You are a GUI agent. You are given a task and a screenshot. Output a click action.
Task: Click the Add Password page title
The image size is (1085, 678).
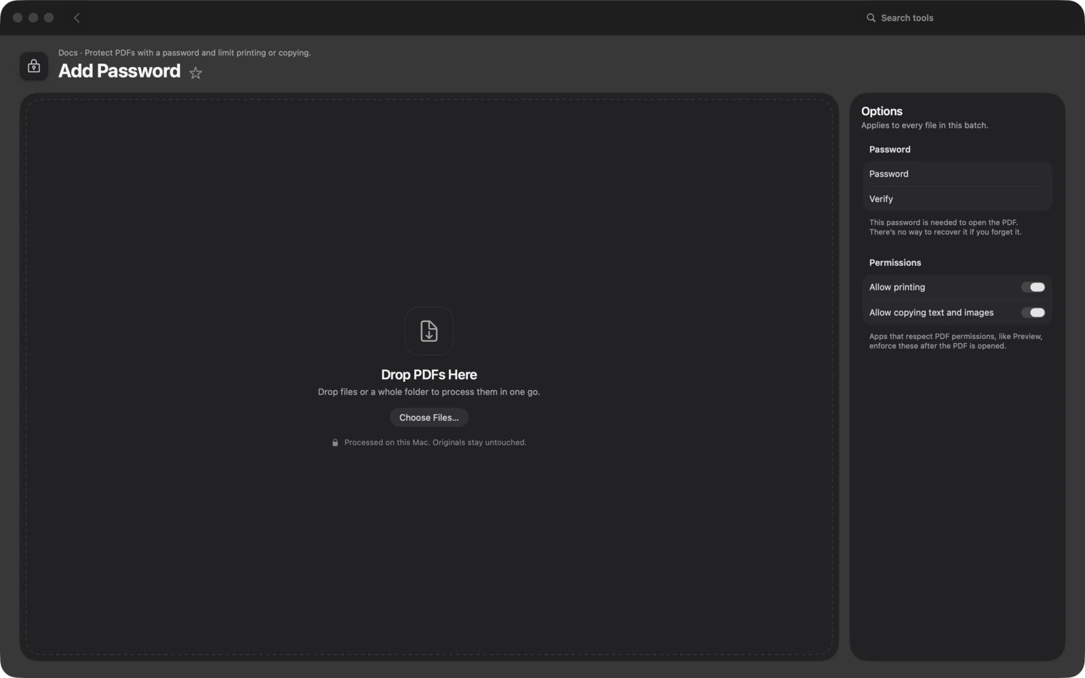coord(119,71)
